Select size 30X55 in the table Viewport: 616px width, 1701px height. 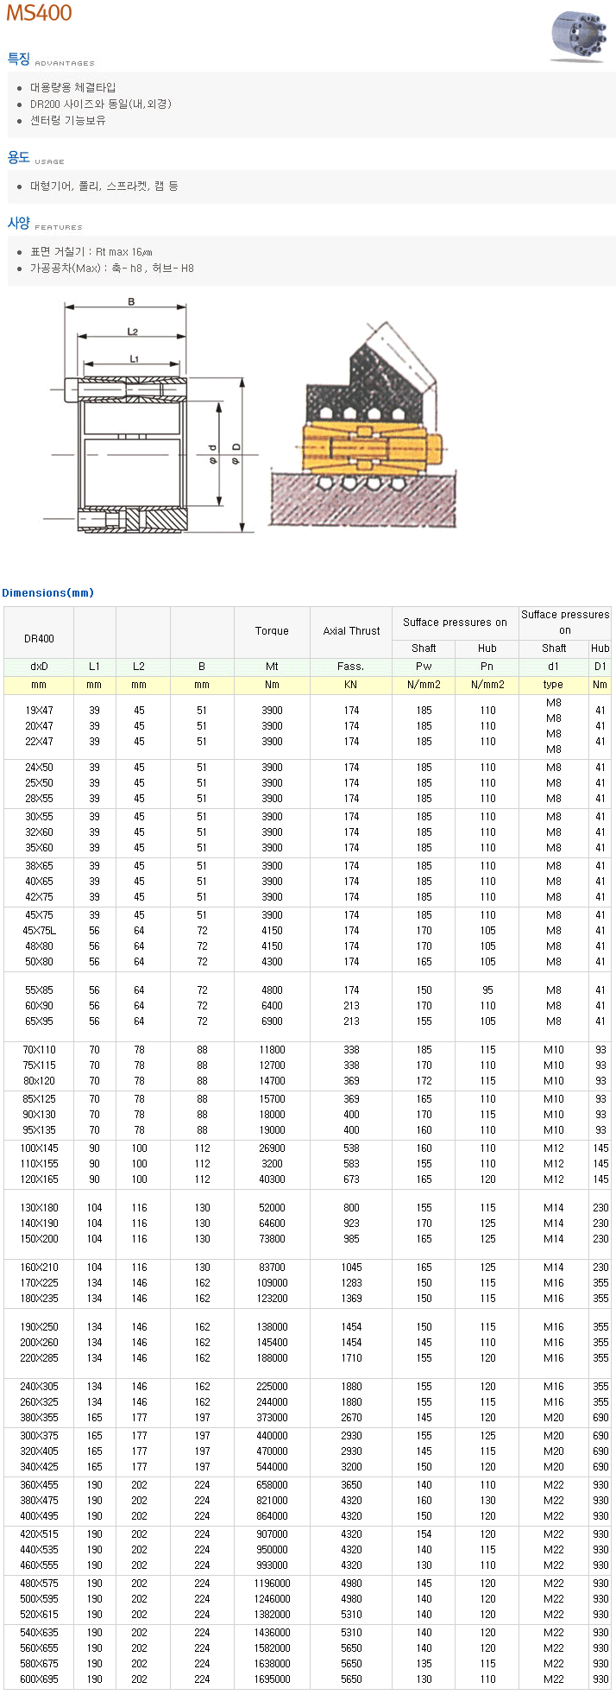[39, 817]
